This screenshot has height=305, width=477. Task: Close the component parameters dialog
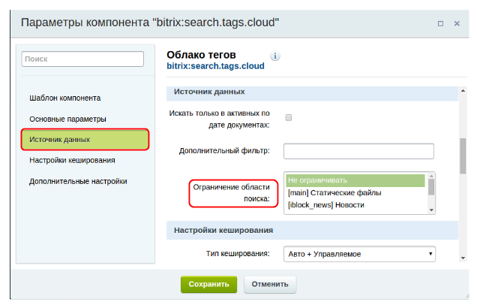click(457, 23)
